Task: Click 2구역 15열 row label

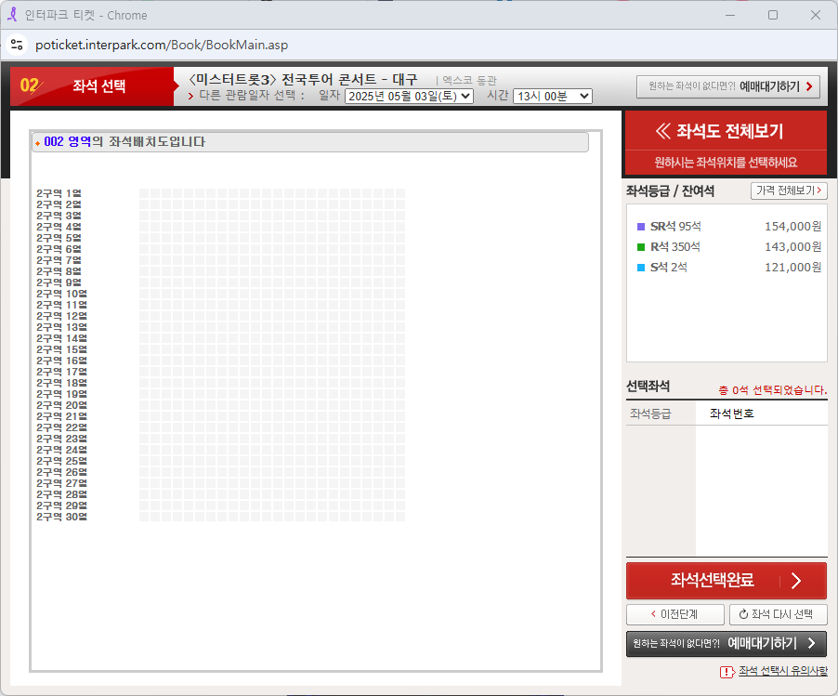Action: (x=61, y=349)
